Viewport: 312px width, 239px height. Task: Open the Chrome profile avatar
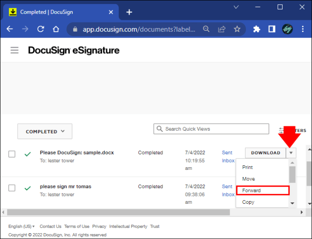pyautogui.click(x=287, y=29)
